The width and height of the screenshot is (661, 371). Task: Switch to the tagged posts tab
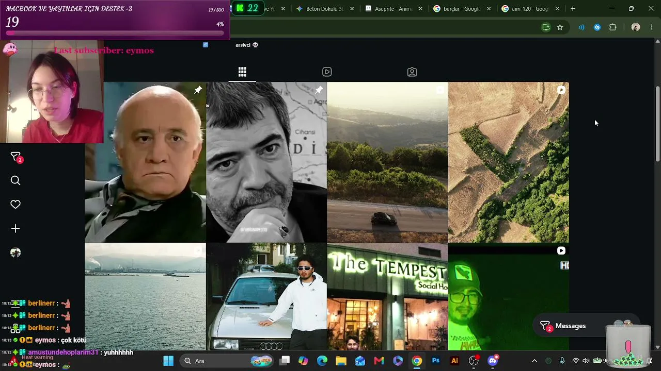(x=412, y=72)
